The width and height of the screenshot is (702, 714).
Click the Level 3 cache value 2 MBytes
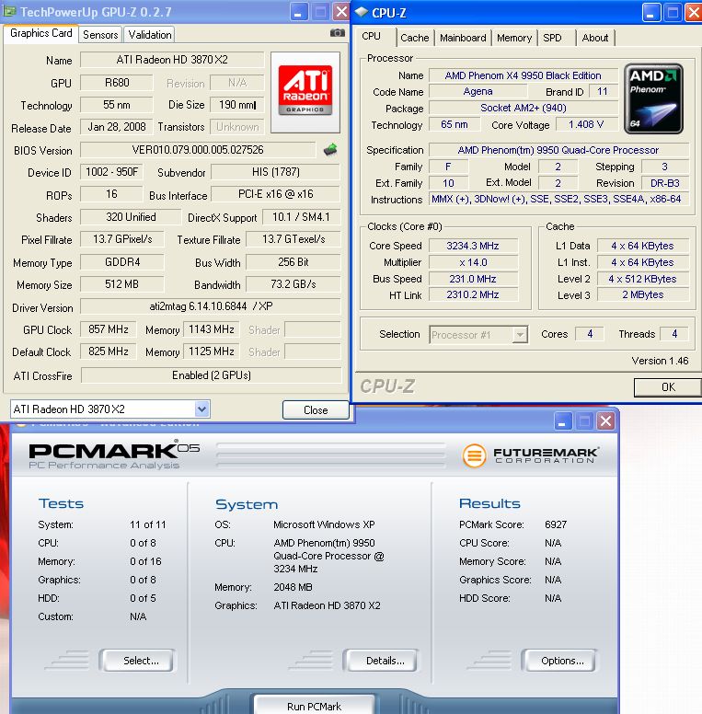(643, 295)
